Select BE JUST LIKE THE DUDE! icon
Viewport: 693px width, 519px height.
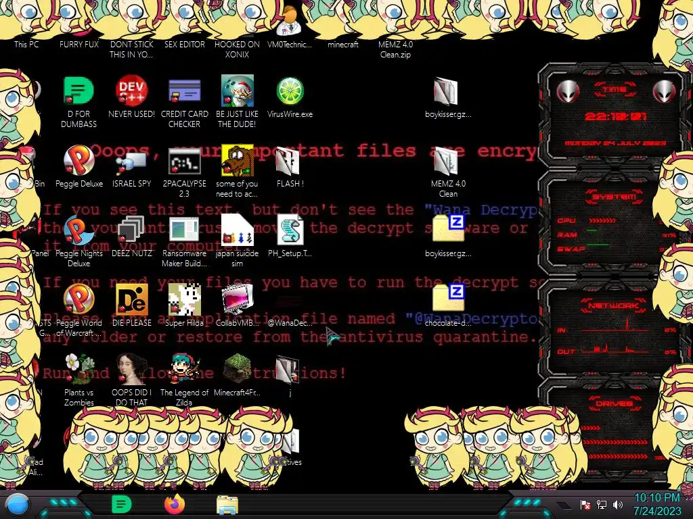(238, 91)
